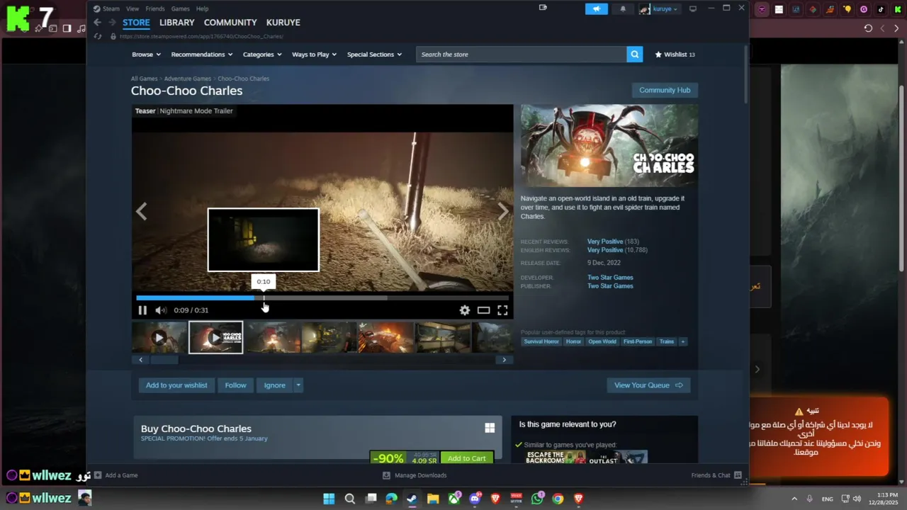Switch to the COMMUNITY tab

230,23
